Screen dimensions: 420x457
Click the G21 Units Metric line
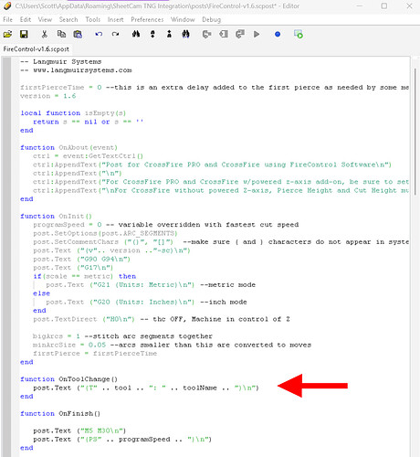click(151, 285)
